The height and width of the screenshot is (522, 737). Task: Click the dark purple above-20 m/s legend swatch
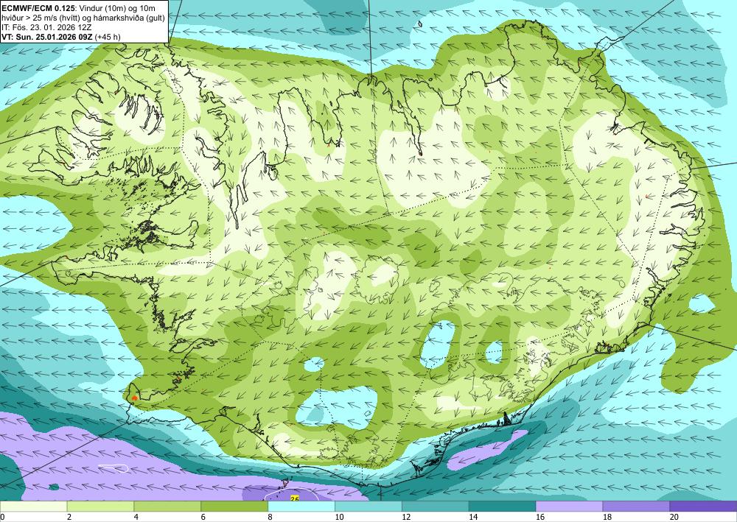click(703, 507)
